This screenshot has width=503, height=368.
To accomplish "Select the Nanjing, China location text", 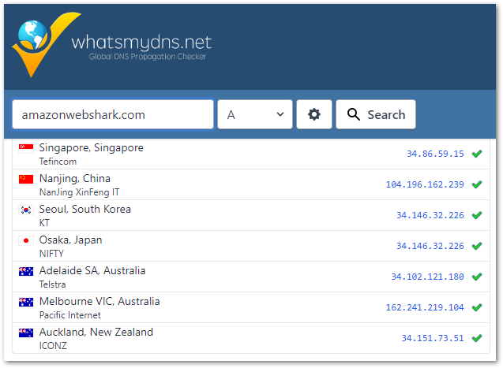I will 75,179.
